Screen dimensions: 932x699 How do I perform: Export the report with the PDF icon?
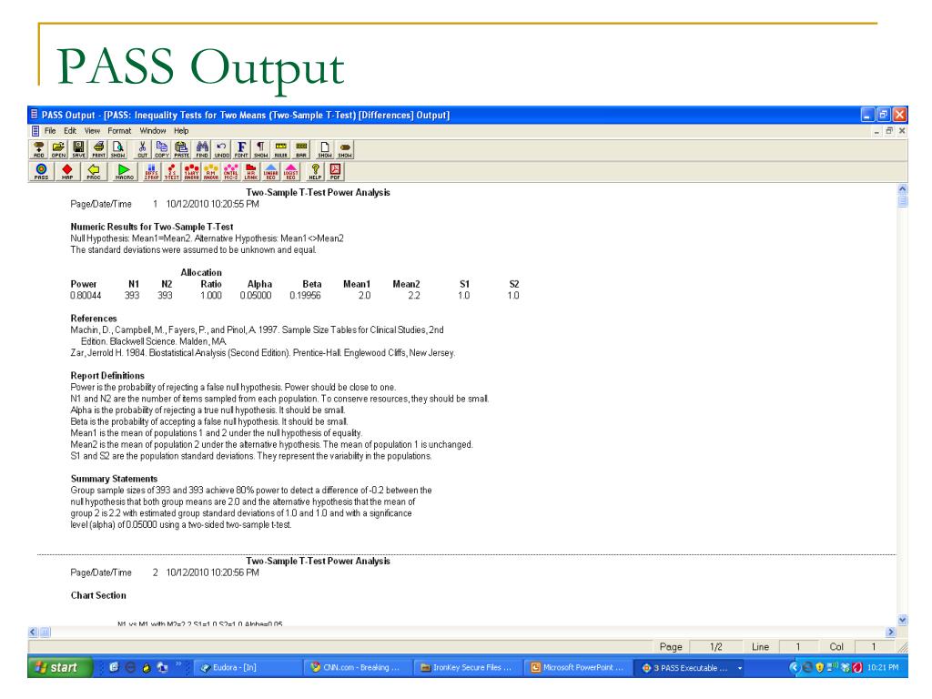335,171
